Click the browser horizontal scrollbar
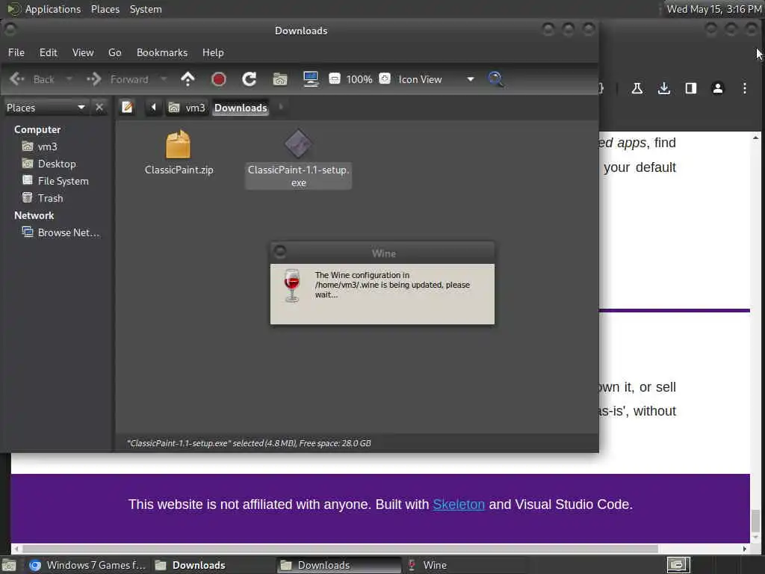Image resolution: width=765 pixels, height=574 pixels. tap(340, 549)
